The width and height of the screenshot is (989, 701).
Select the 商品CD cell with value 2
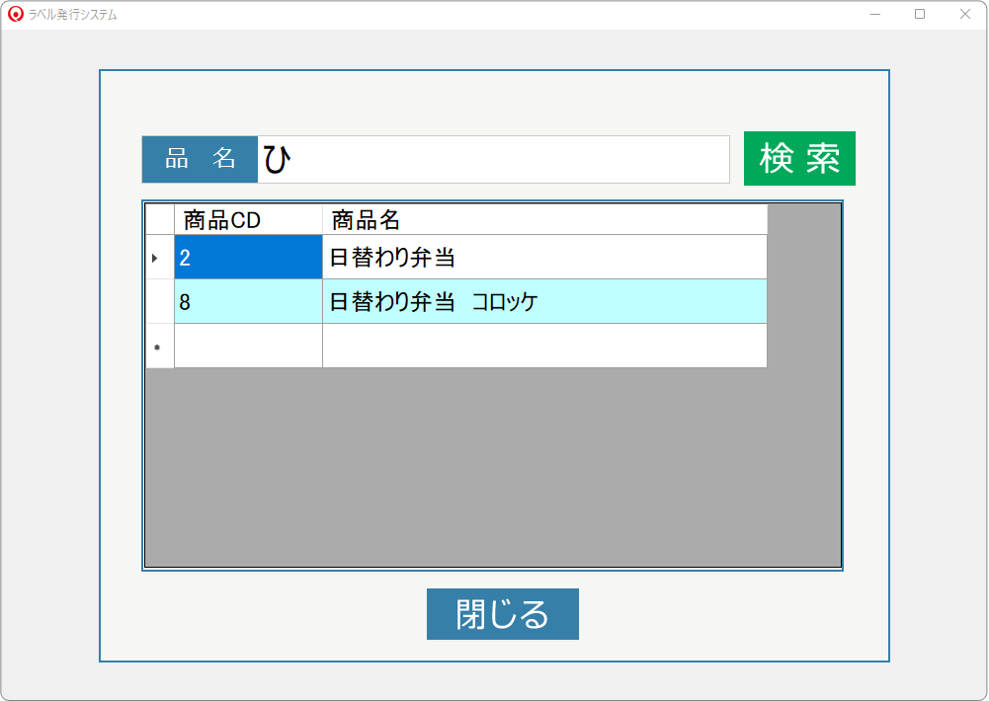249,258
